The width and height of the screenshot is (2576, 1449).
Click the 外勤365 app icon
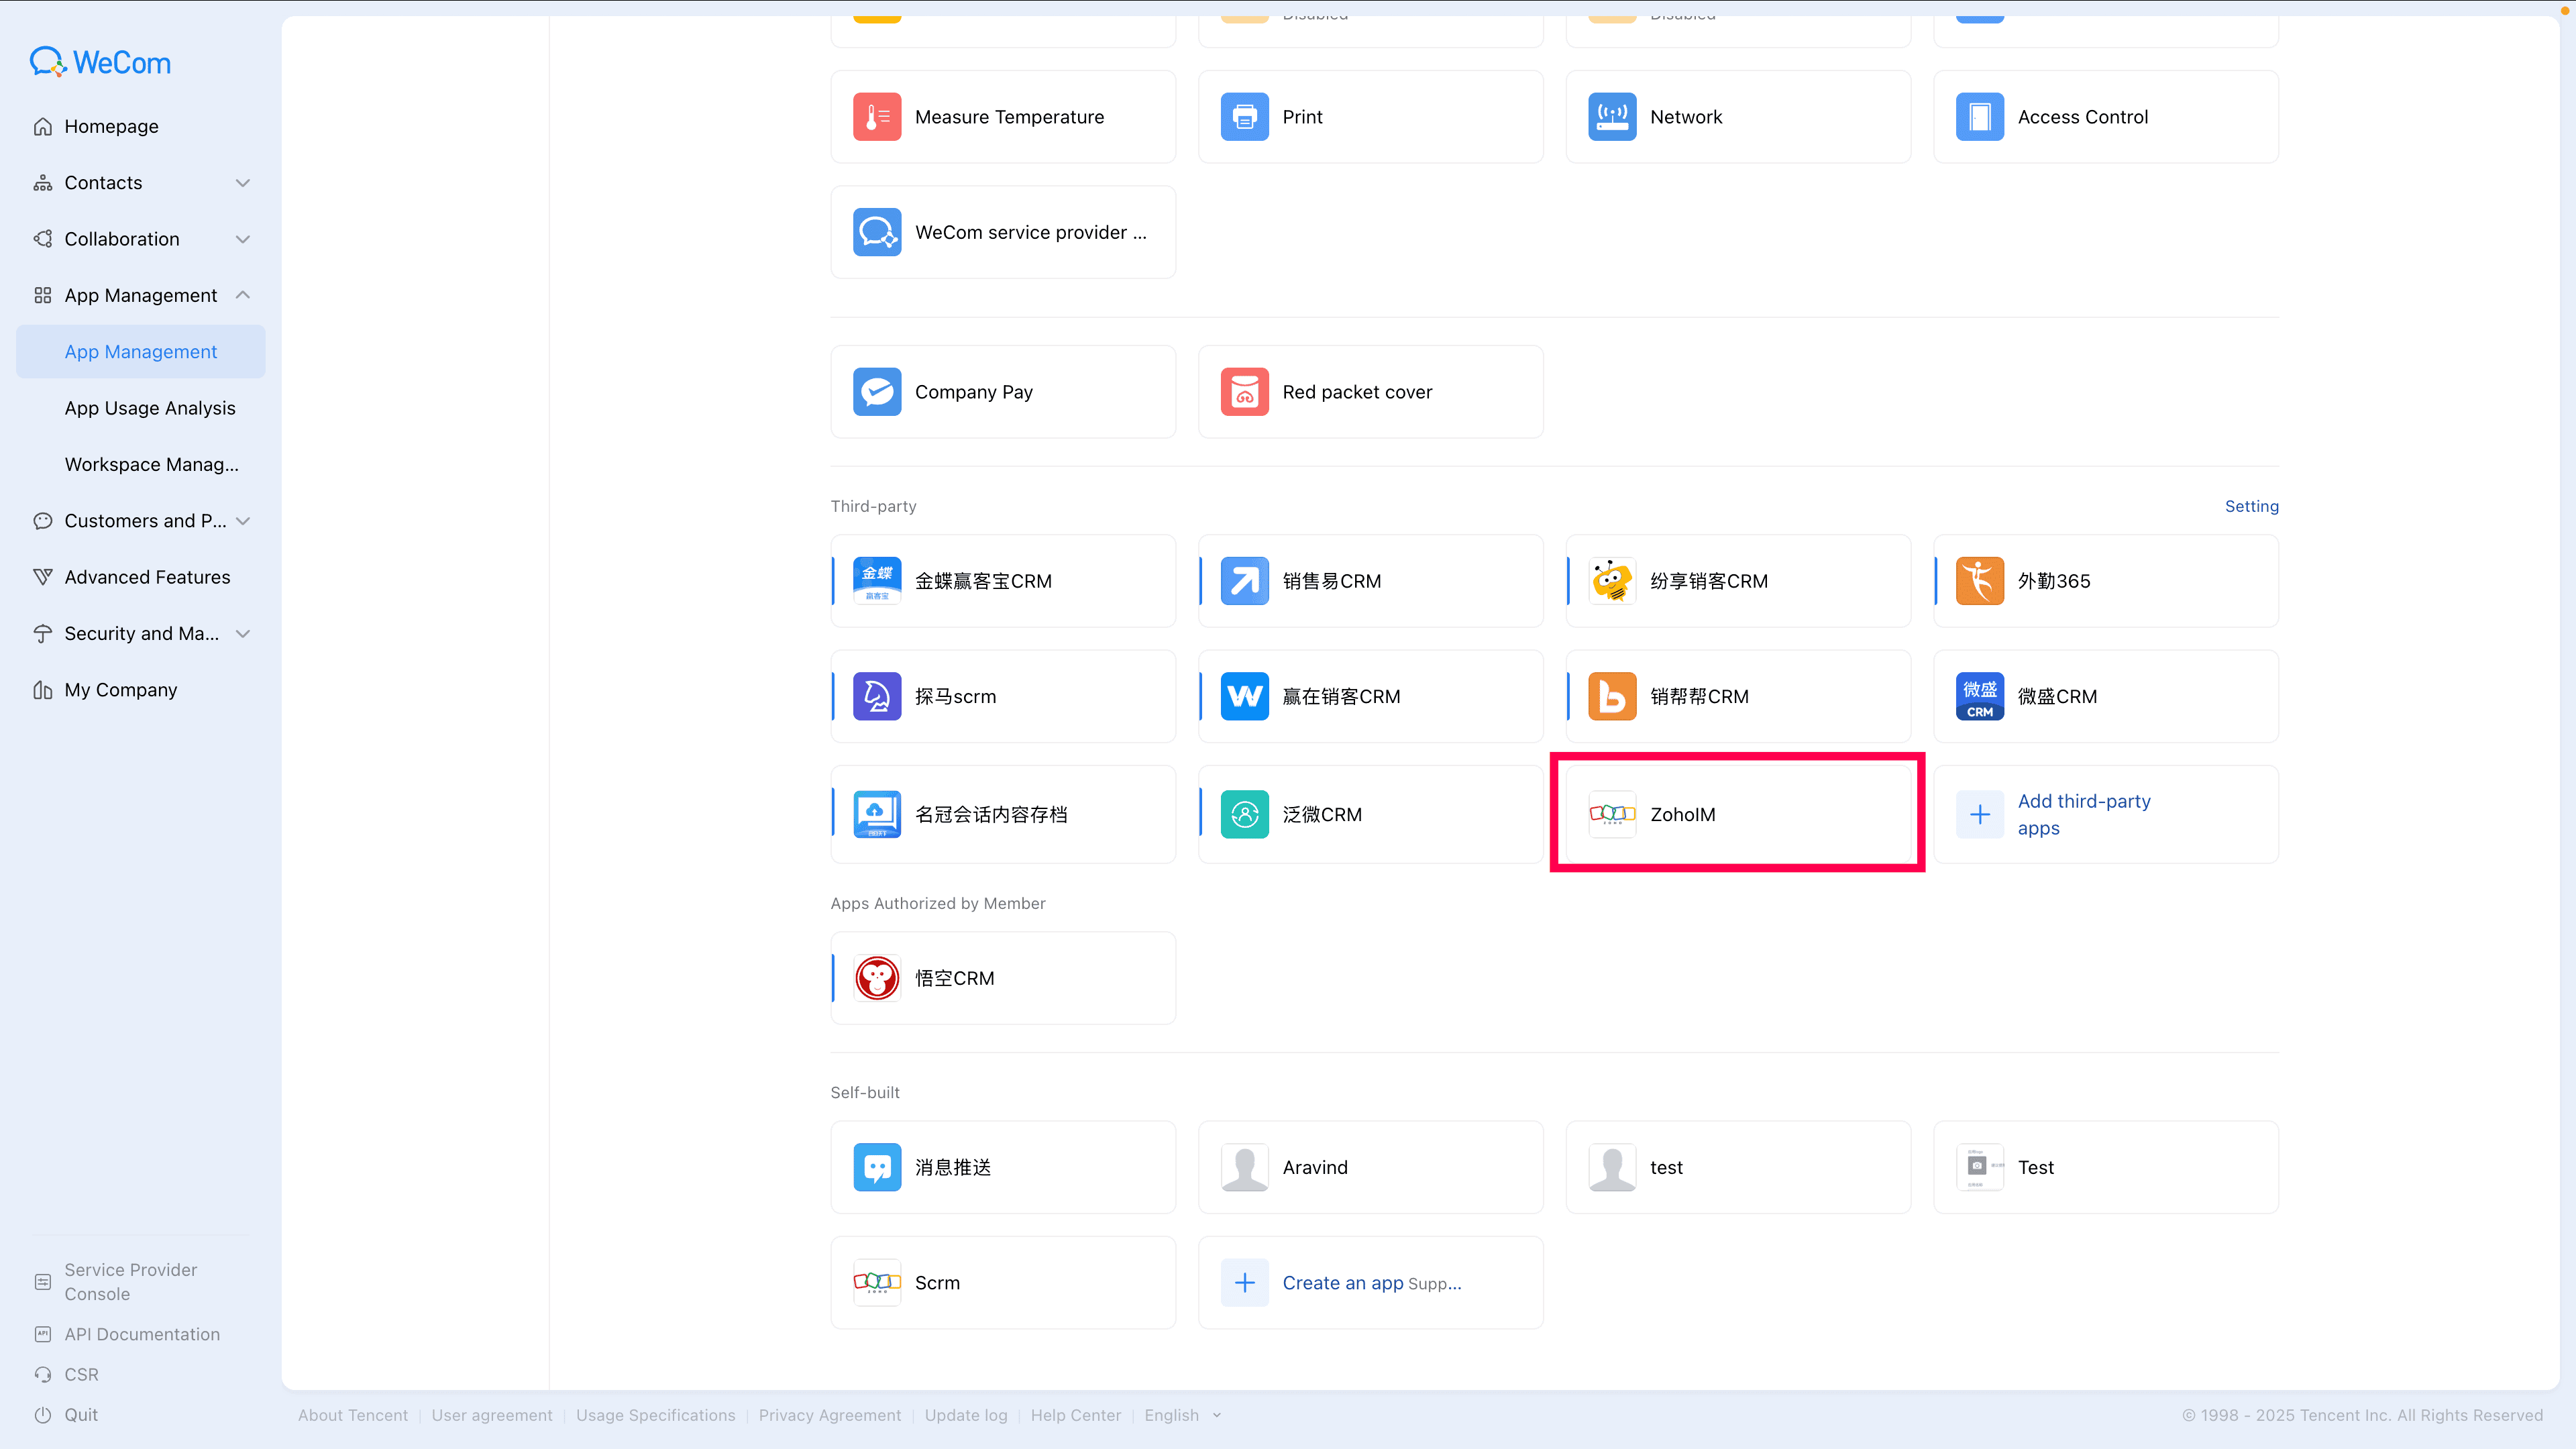pos(1979,581)
